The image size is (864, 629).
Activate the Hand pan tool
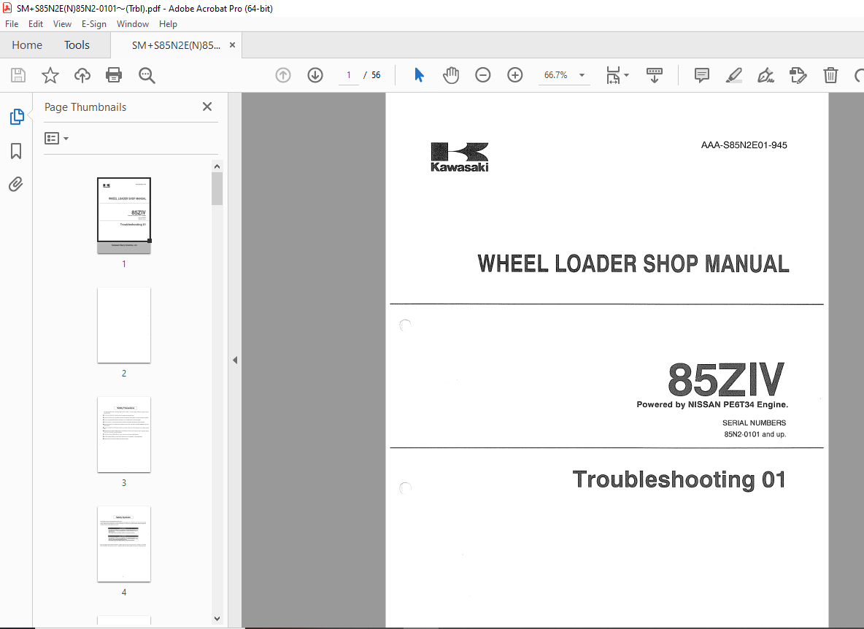click(x=451, y=75)
